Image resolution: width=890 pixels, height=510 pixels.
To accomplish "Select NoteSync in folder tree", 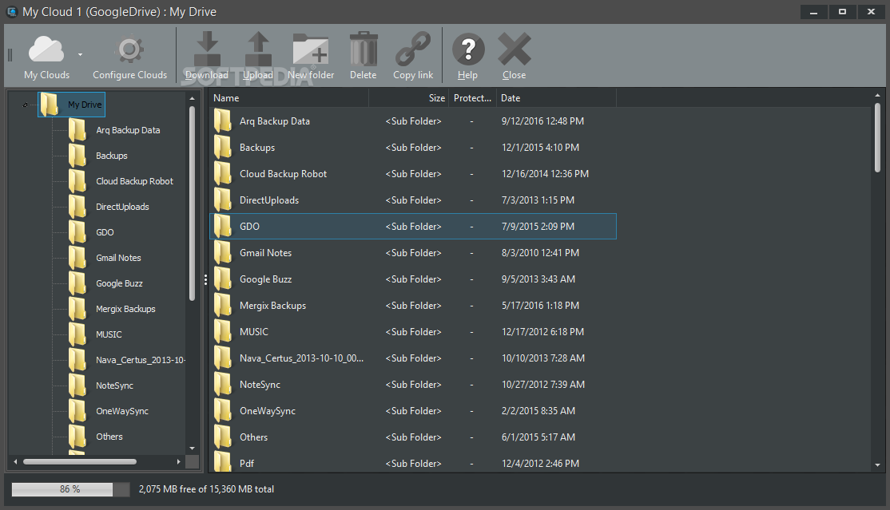I will (114, 385).
